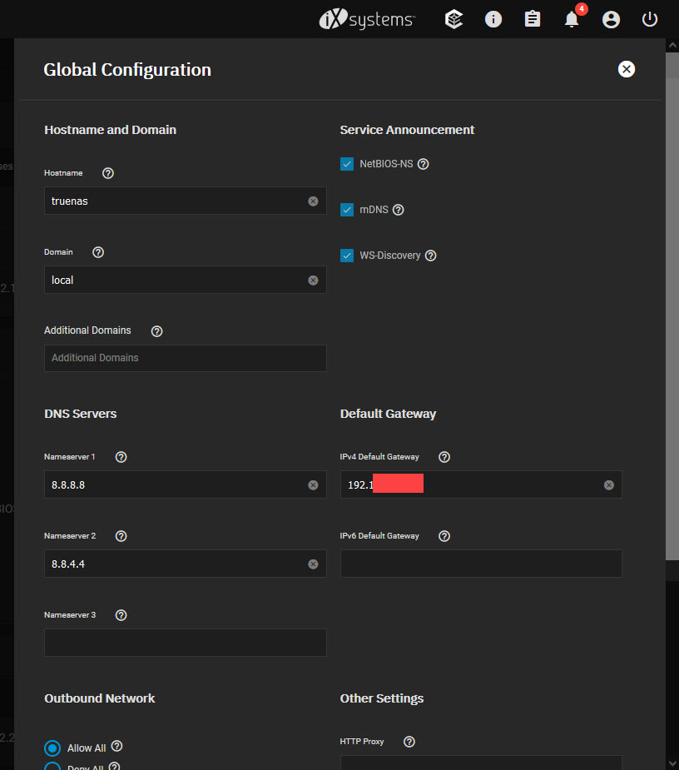Show help for Hostname field

(108, 173)
